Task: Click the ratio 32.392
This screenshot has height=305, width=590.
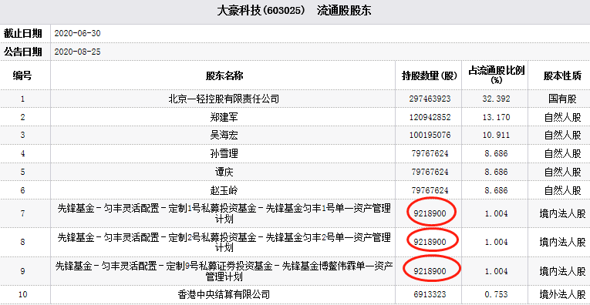Action: tap(497, 99)
